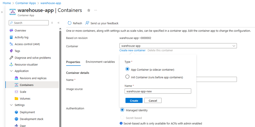
Task: Switch to Properties tab
Action: point(73,62)
